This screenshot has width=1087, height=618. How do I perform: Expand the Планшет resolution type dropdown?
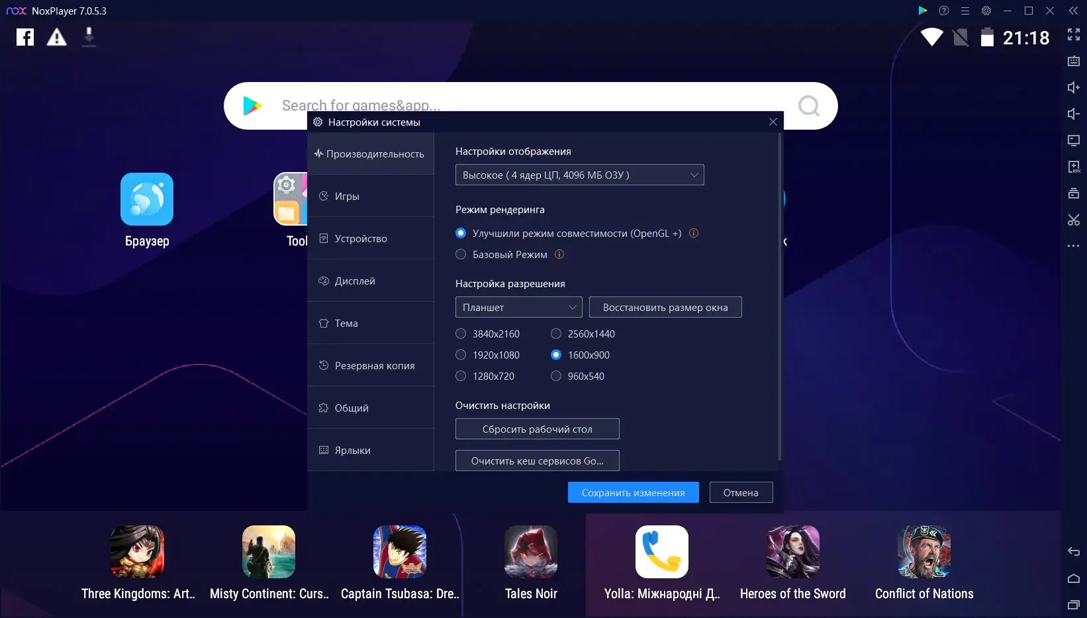pyautogui.click(x=519, y=307)
